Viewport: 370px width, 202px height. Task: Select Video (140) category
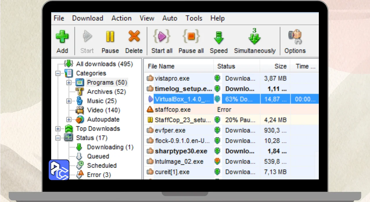click(x=103, y=110)
